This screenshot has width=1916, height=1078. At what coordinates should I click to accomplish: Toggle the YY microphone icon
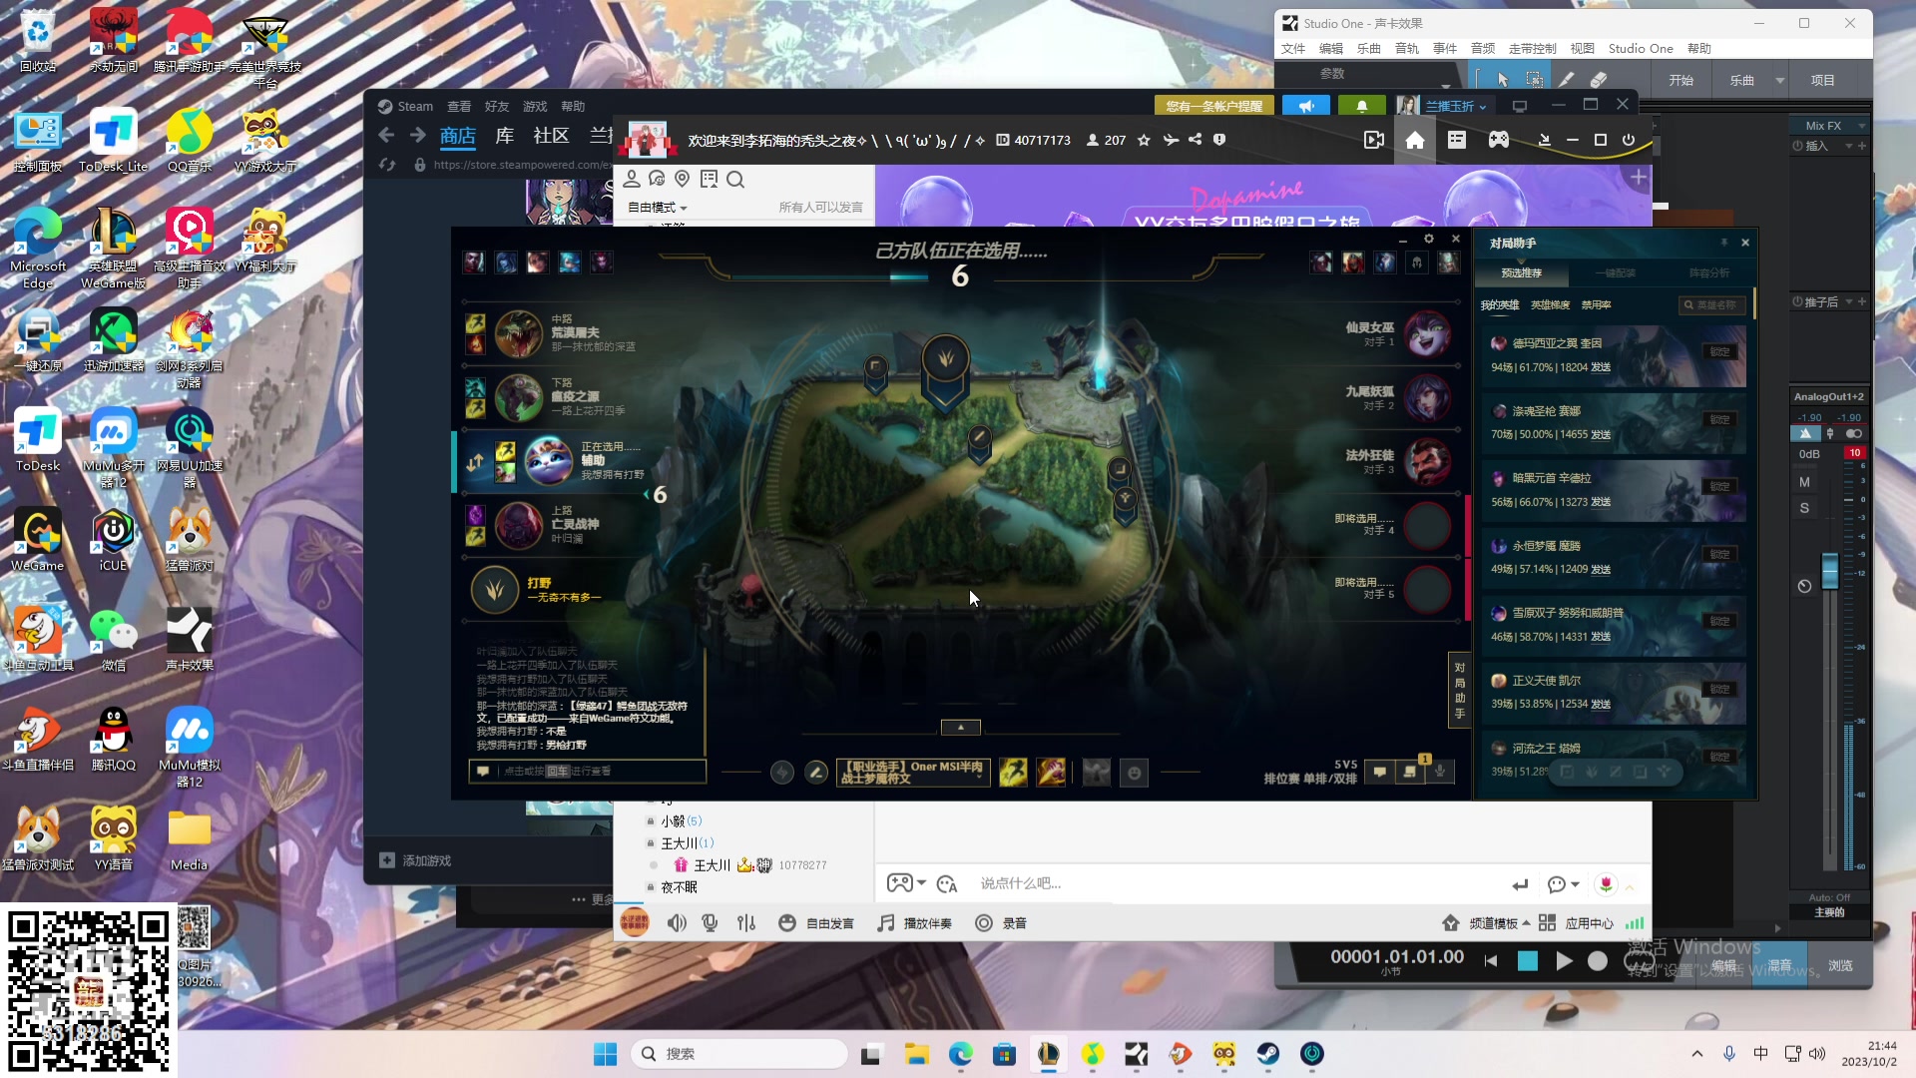pos(710,923)
